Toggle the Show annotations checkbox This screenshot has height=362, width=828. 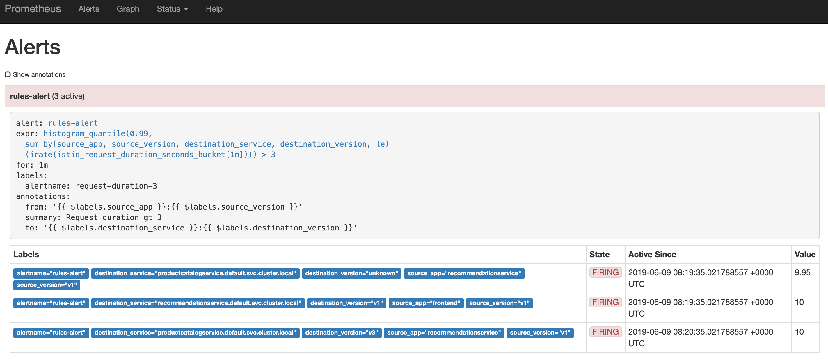pos(8,74)
